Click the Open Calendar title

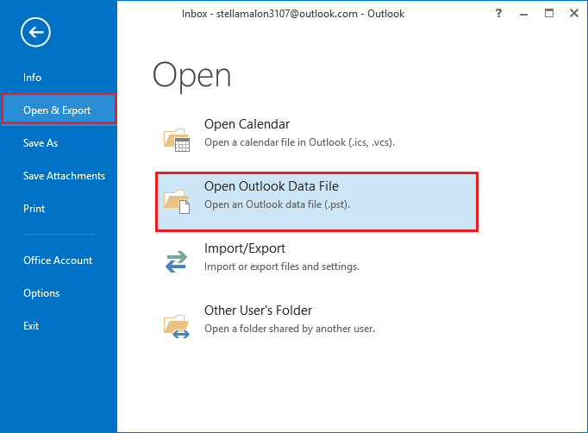point(247,124)
